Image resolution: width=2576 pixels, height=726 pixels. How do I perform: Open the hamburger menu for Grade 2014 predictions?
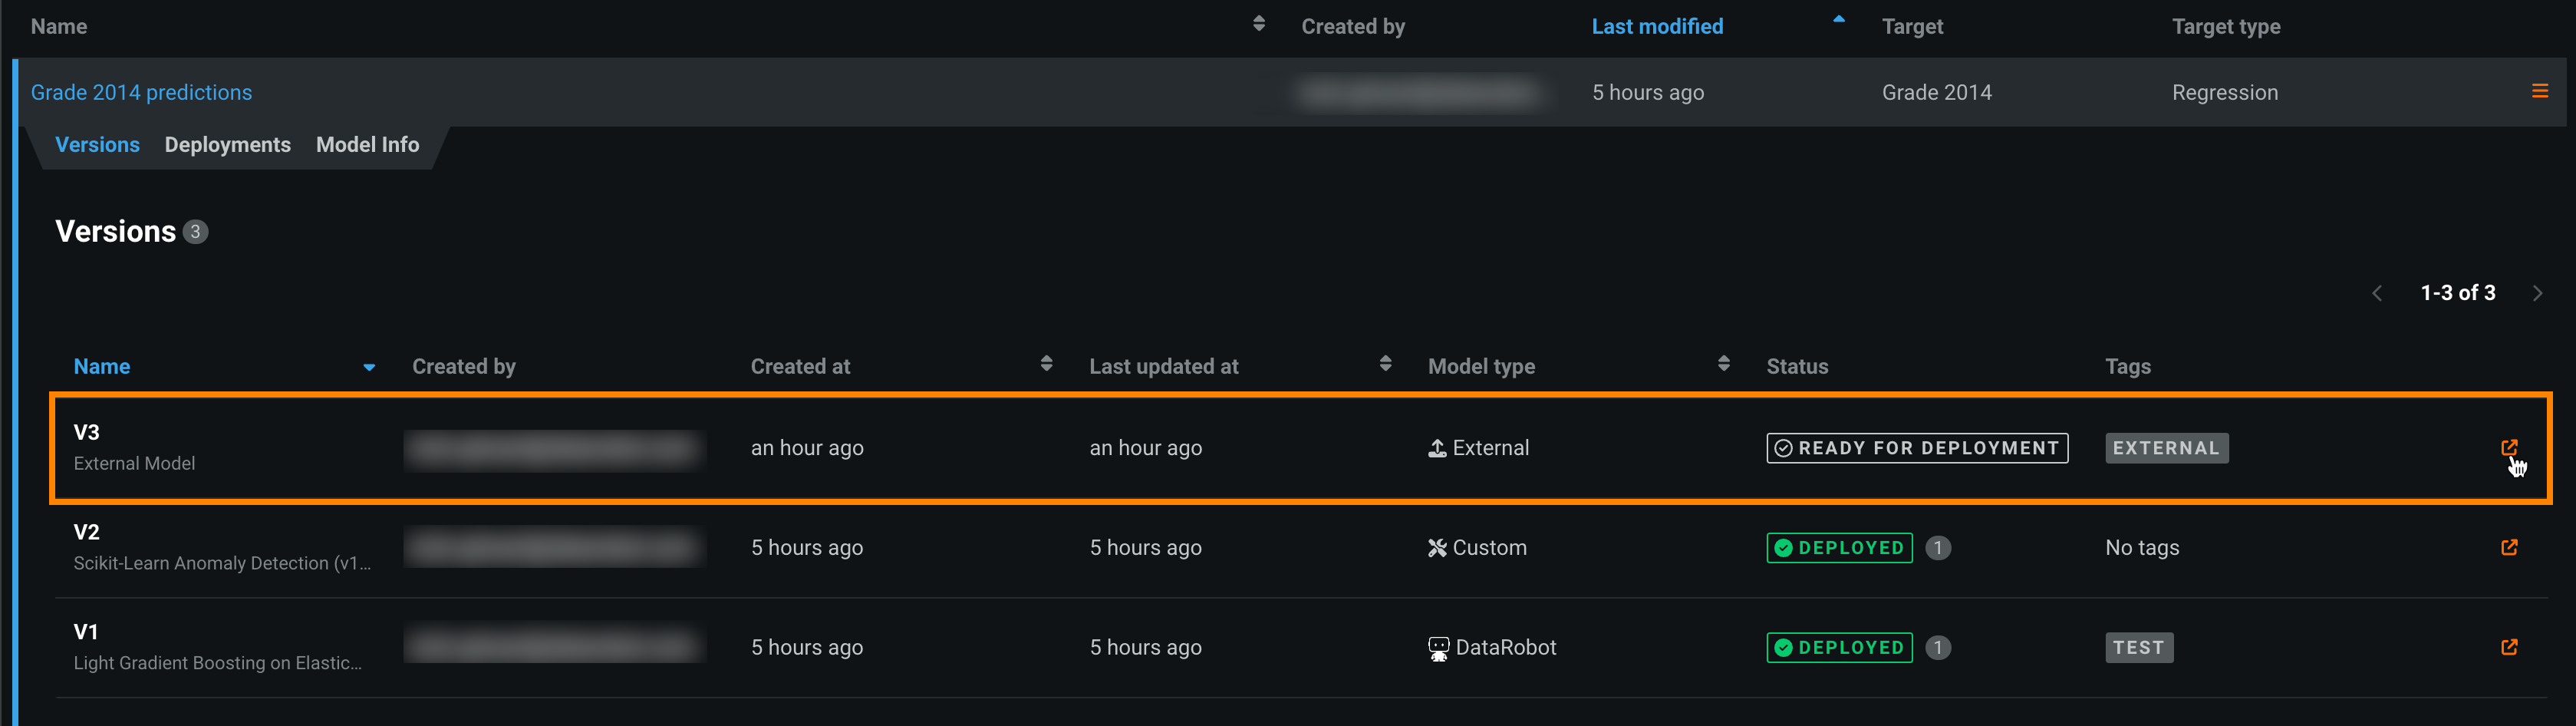(2539, 92)
